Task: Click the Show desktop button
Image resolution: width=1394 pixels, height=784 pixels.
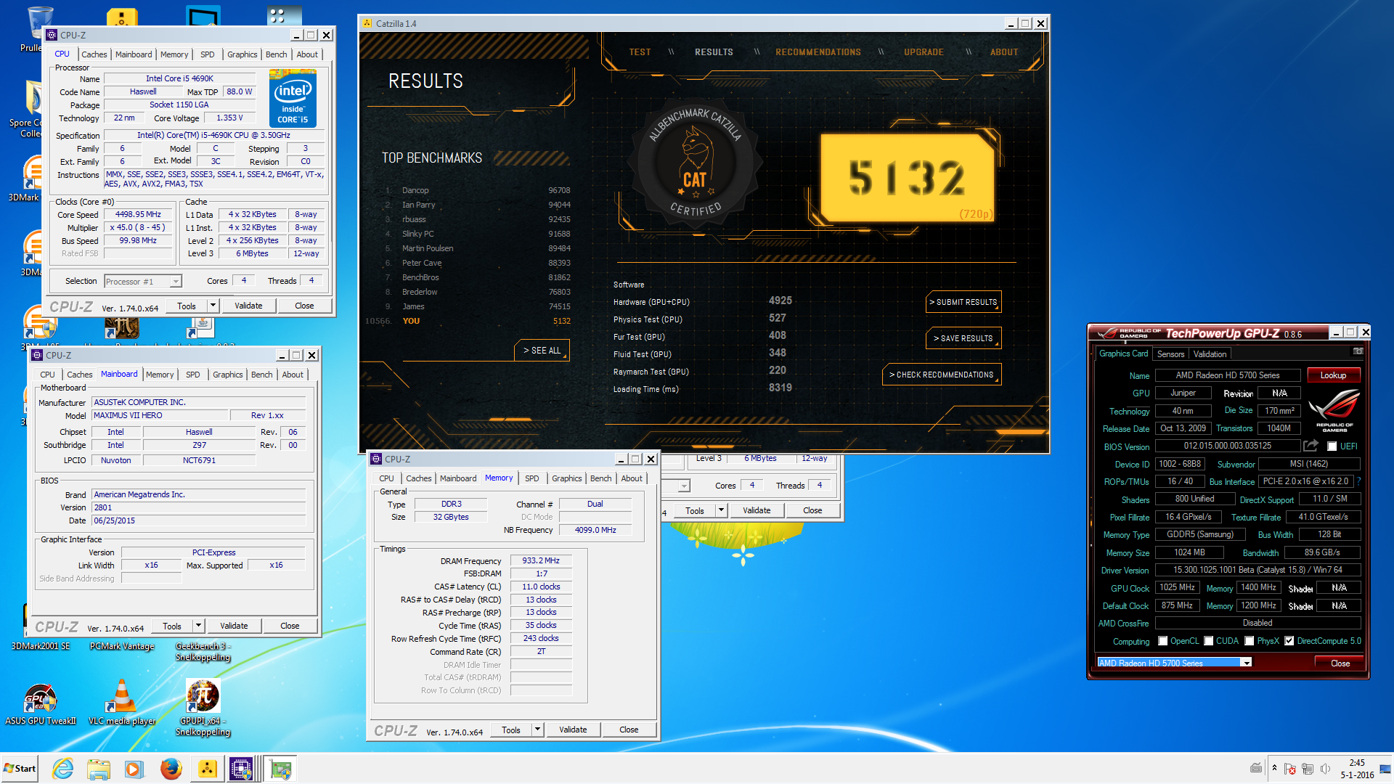Action: 1386,769
